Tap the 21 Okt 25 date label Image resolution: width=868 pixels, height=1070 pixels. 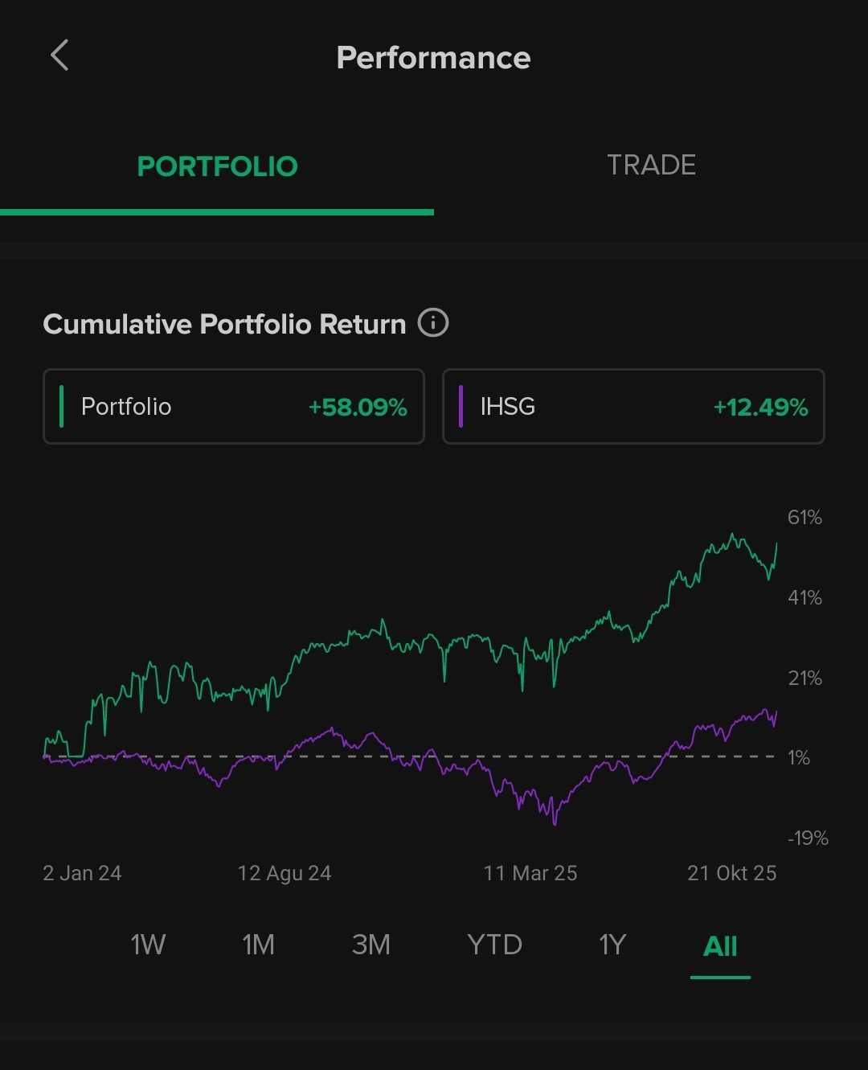(x=731, y=873)
